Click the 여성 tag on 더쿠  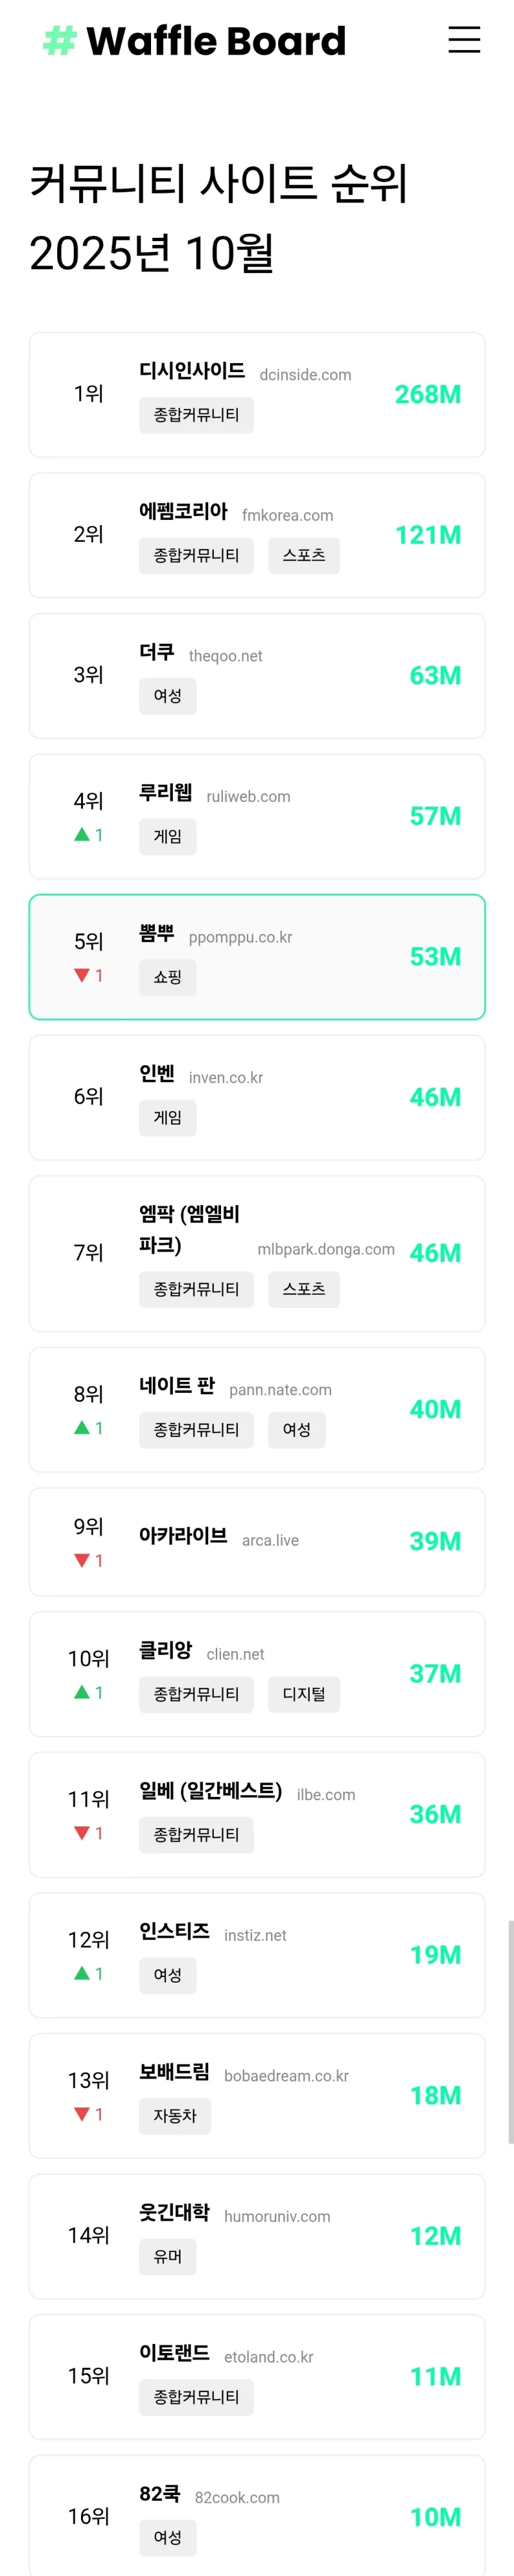[167, 695]
